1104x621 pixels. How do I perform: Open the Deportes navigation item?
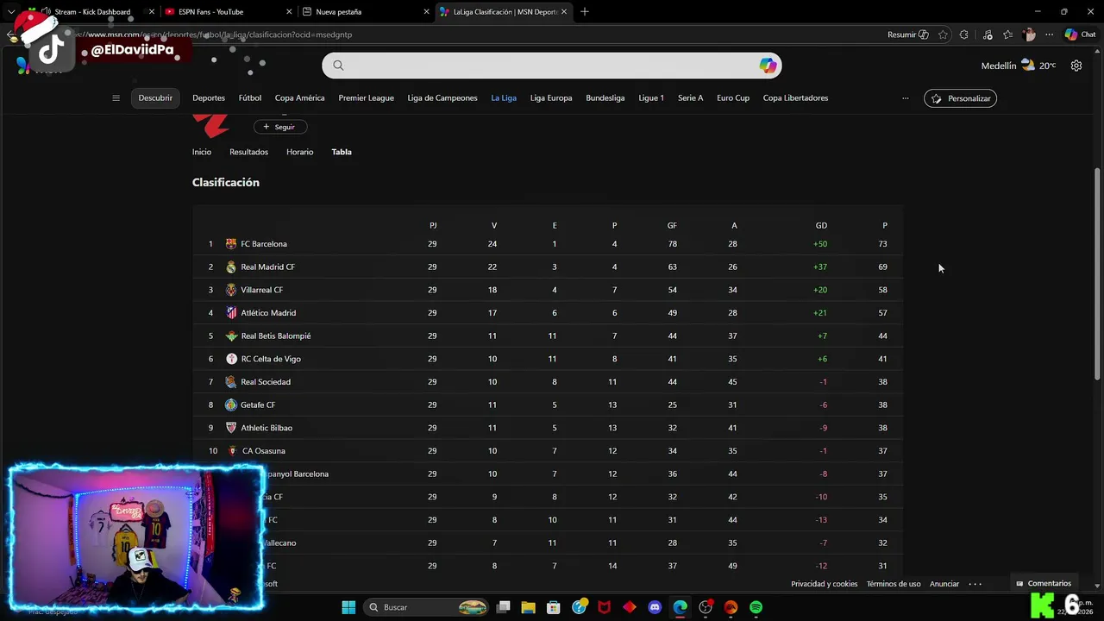[209, 98]
